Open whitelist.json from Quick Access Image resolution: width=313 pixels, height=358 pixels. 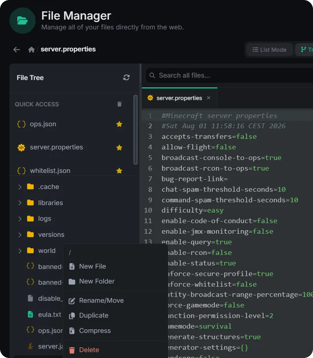click(50, 171)
